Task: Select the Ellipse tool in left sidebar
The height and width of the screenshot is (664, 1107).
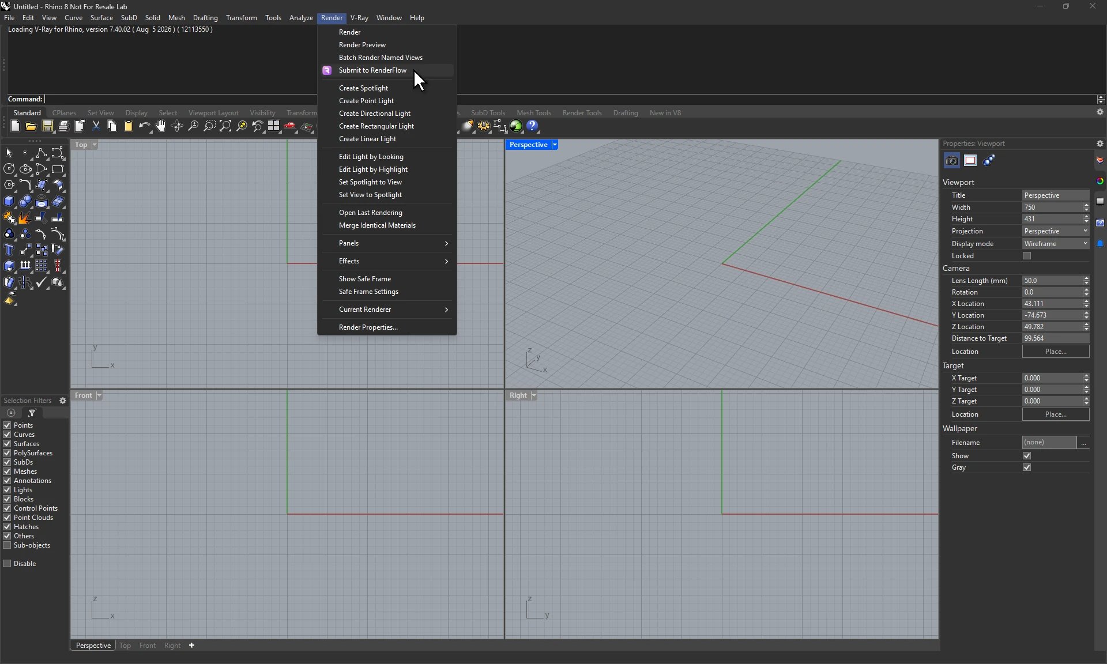Action: (25, 169)
